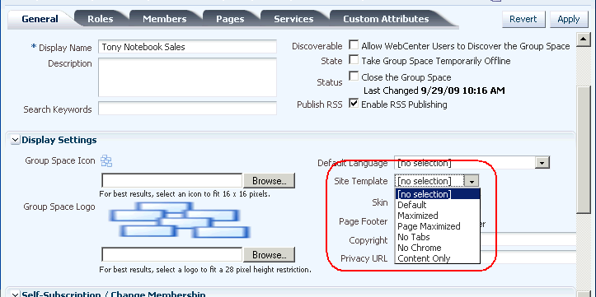Check Take Group Space Temporarily Offline
This screenshot has height=297, width=596.
354,59
